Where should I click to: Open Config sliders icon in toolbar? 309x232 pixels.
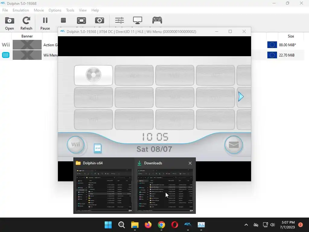pos(119,20)
